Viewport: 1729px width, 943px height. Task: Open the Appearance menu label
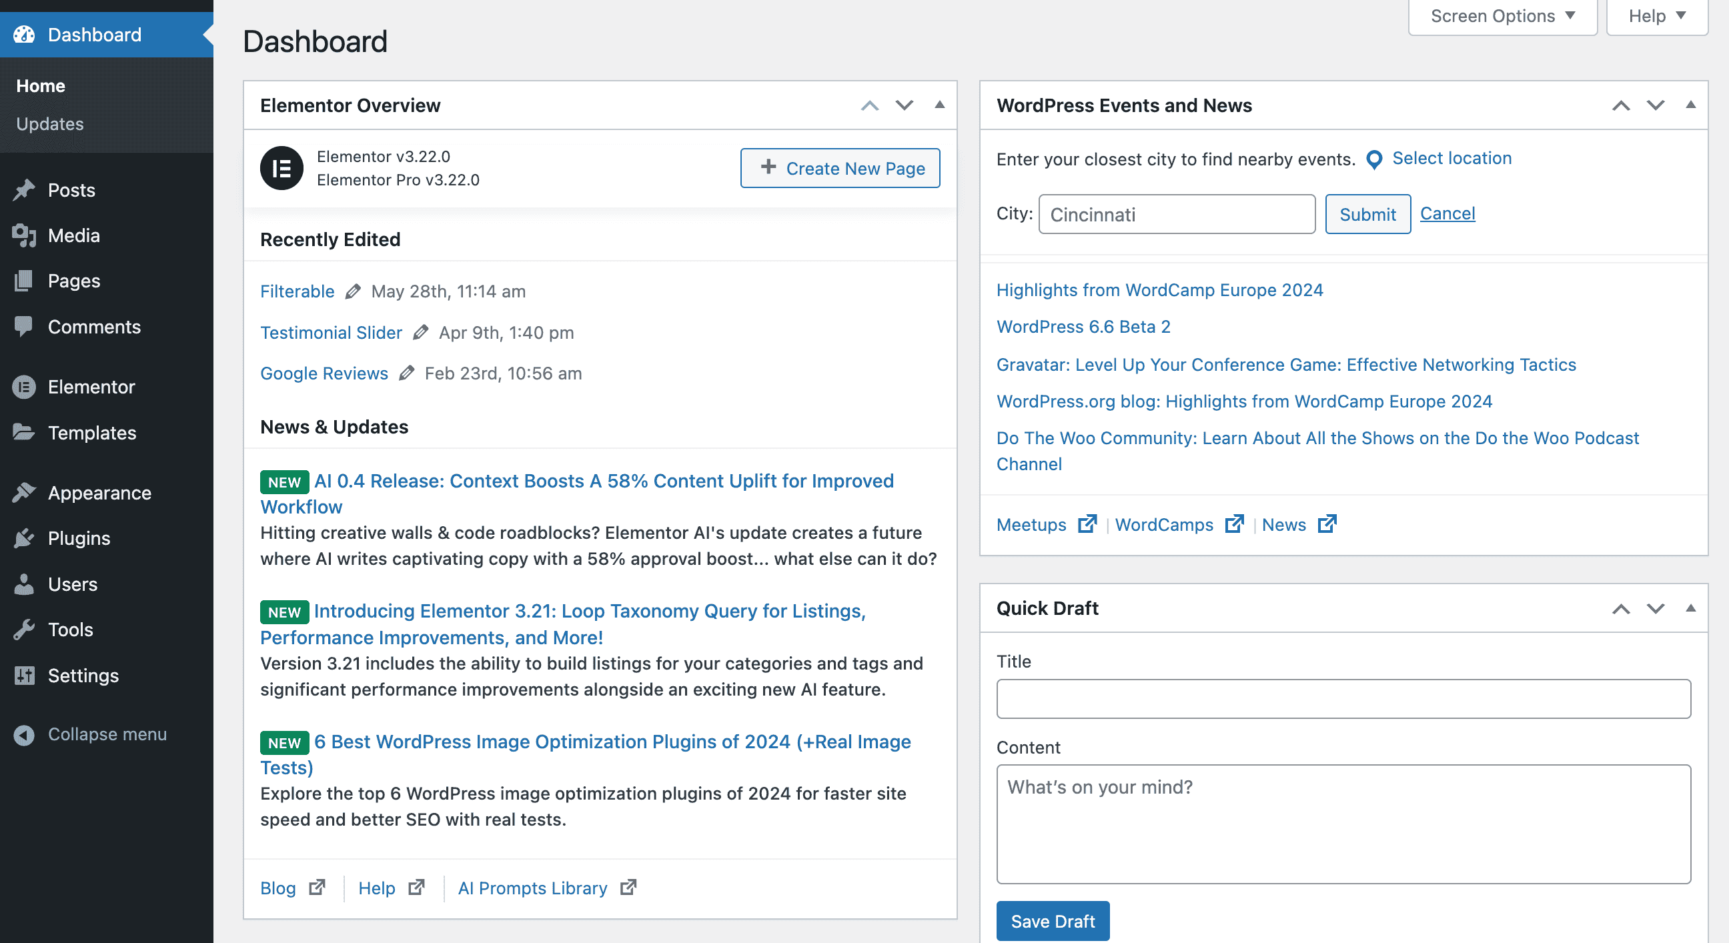tap(99, 493)
